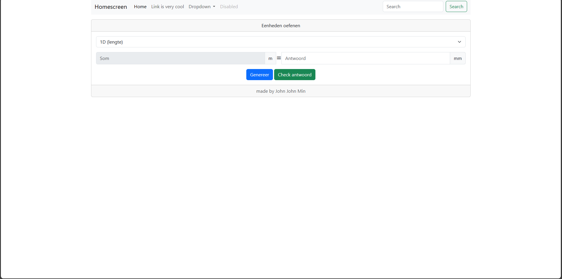
Task: Open the "1D (lengte)" select box
Action: [281, 42]
